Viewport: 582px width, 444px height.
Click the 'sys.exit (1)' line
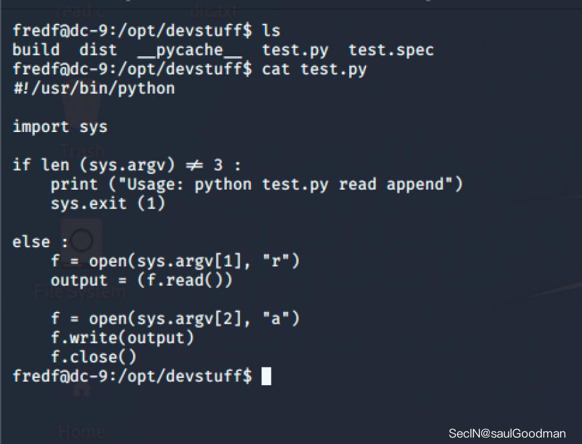(107, 204)
